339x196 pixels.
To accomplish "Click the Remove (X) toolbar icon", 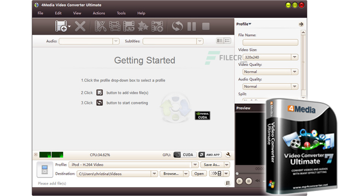I will [80, 26].
